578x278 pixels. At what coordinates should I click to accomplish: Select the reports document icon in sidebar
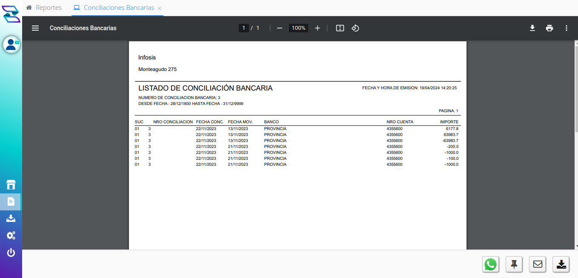(x=11, y=202)
